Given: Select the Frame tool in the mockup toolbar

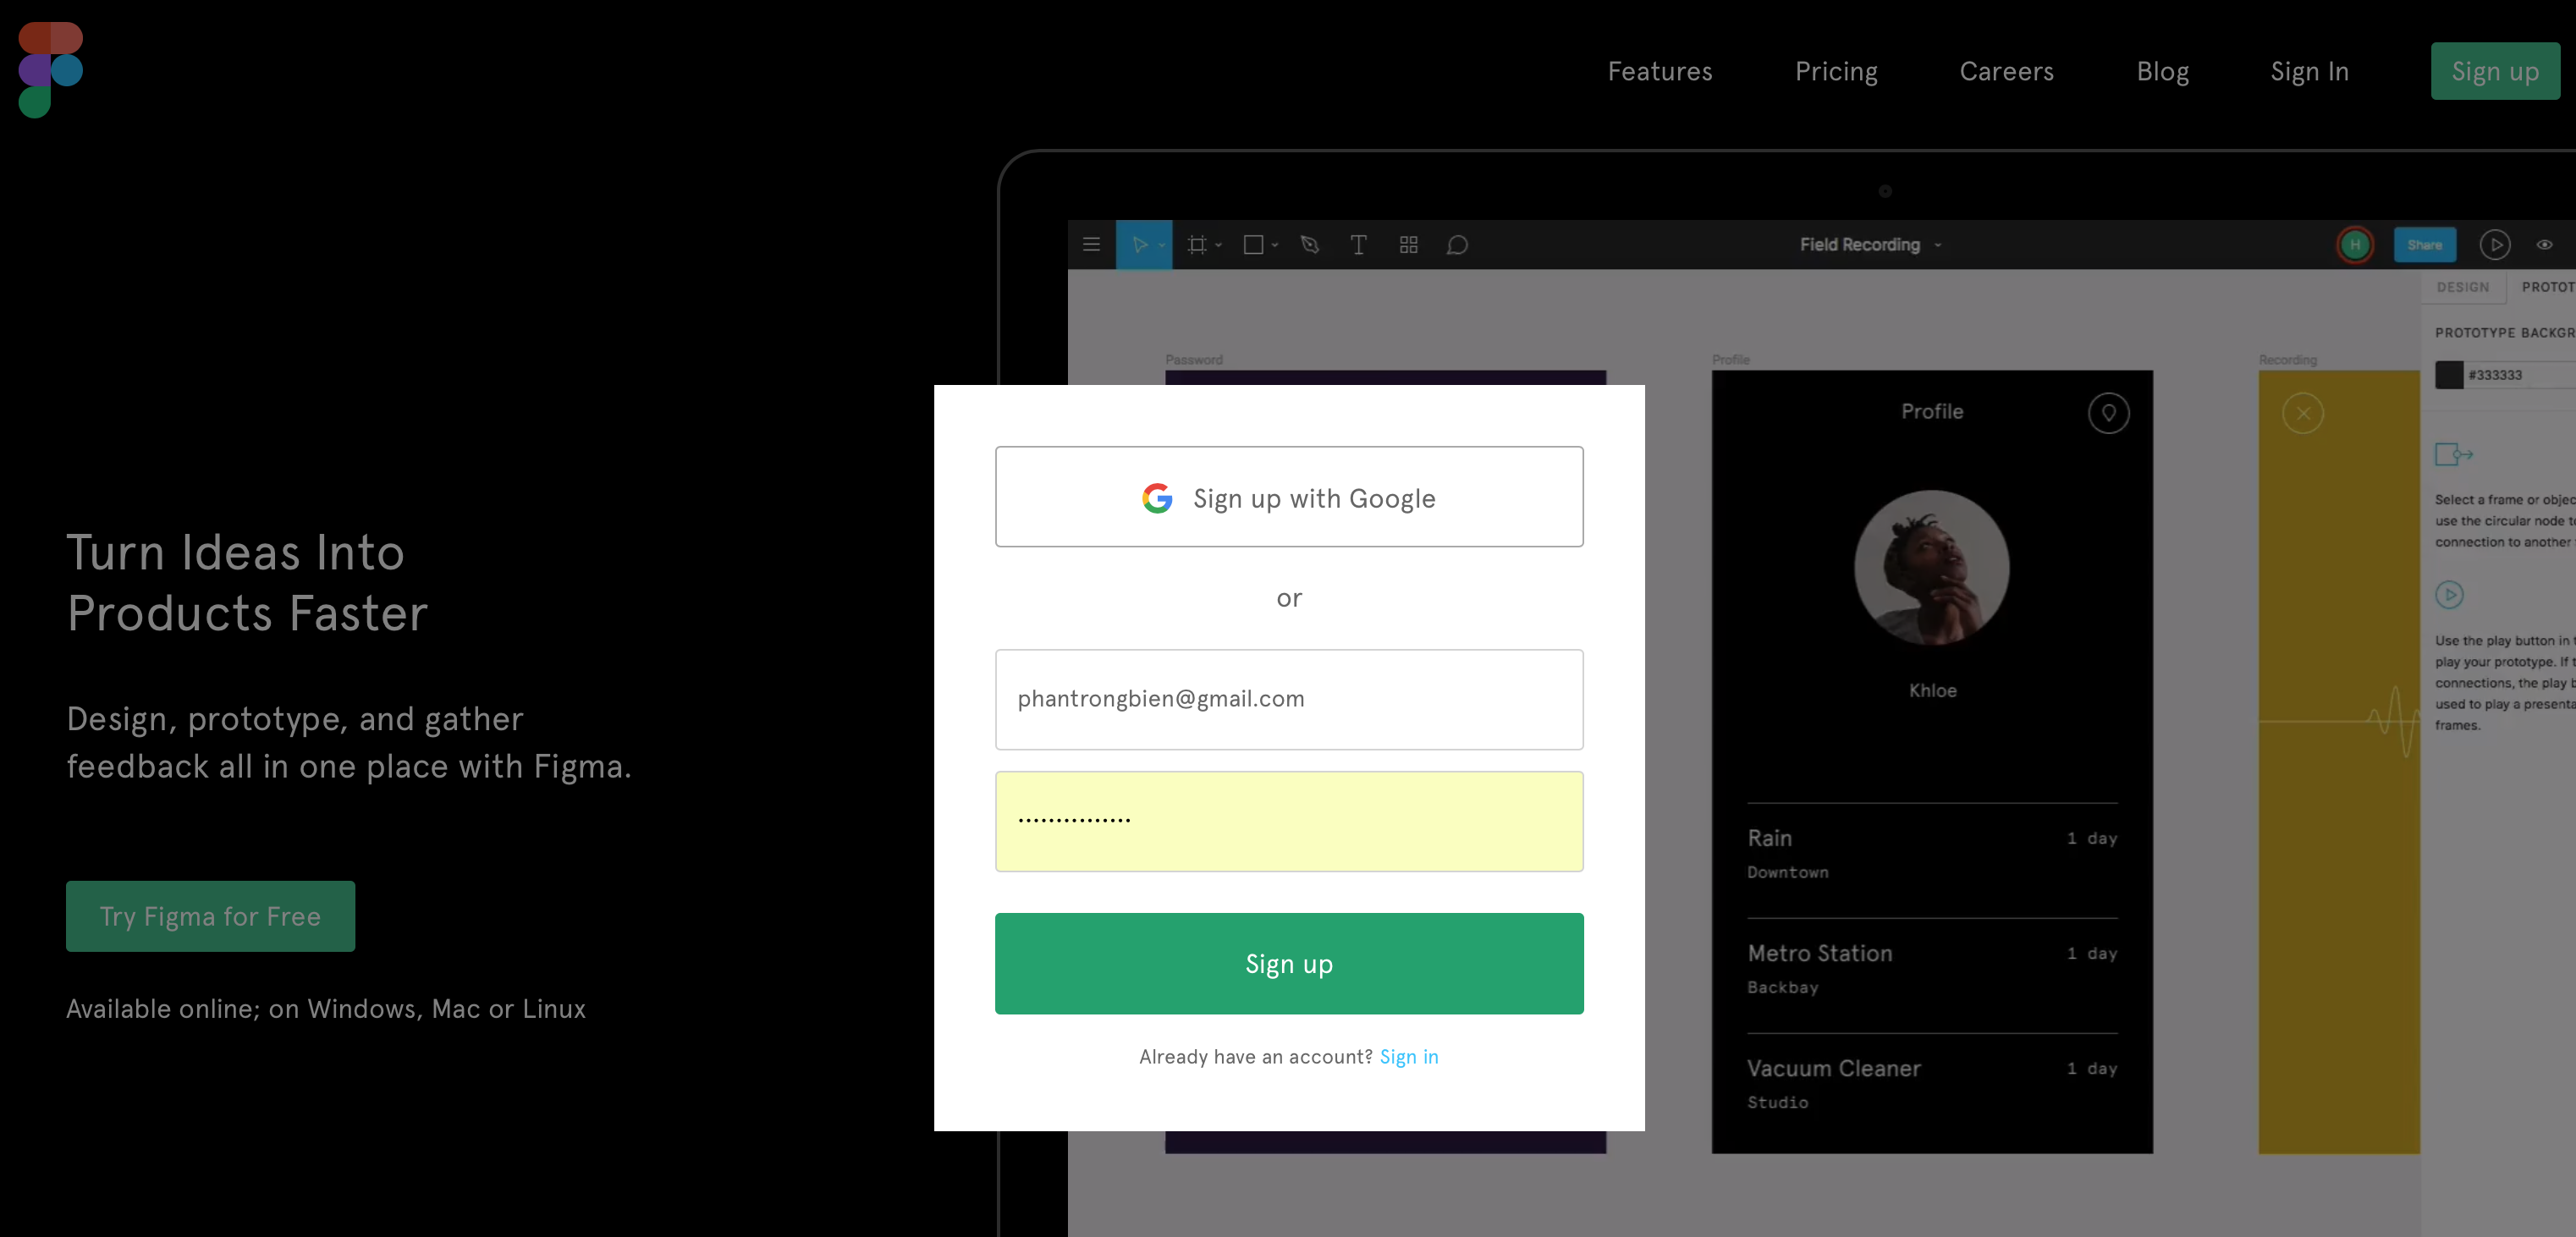Looking at the screenshot, I should coord(1196,244).
